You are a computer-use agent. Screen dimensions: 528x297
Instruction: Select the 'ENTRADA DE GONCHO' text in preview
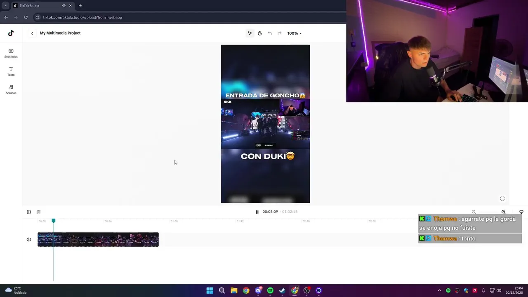tap(265, 95)
